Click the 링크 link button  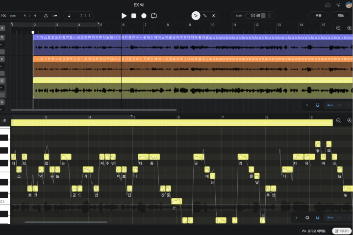pyautogui.click(x=341, y=16)
